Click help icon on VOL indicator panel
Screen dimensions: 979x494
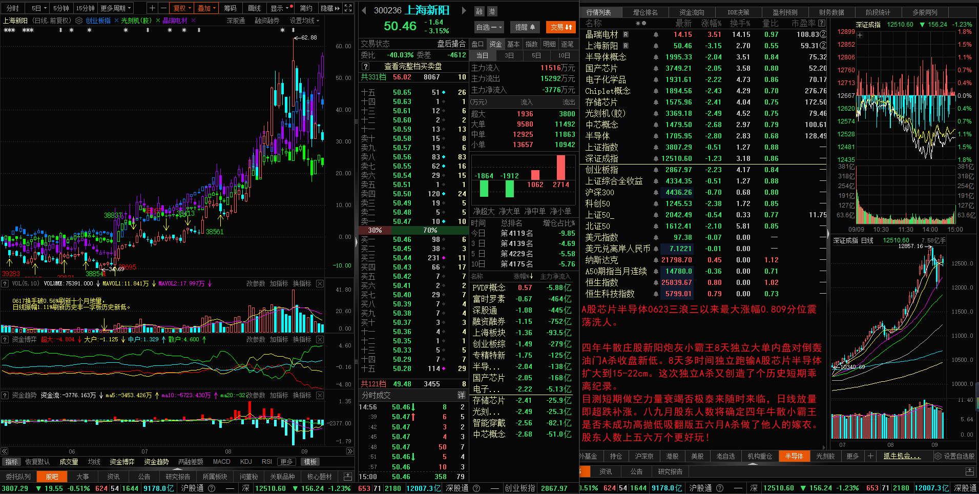point(5,283)
